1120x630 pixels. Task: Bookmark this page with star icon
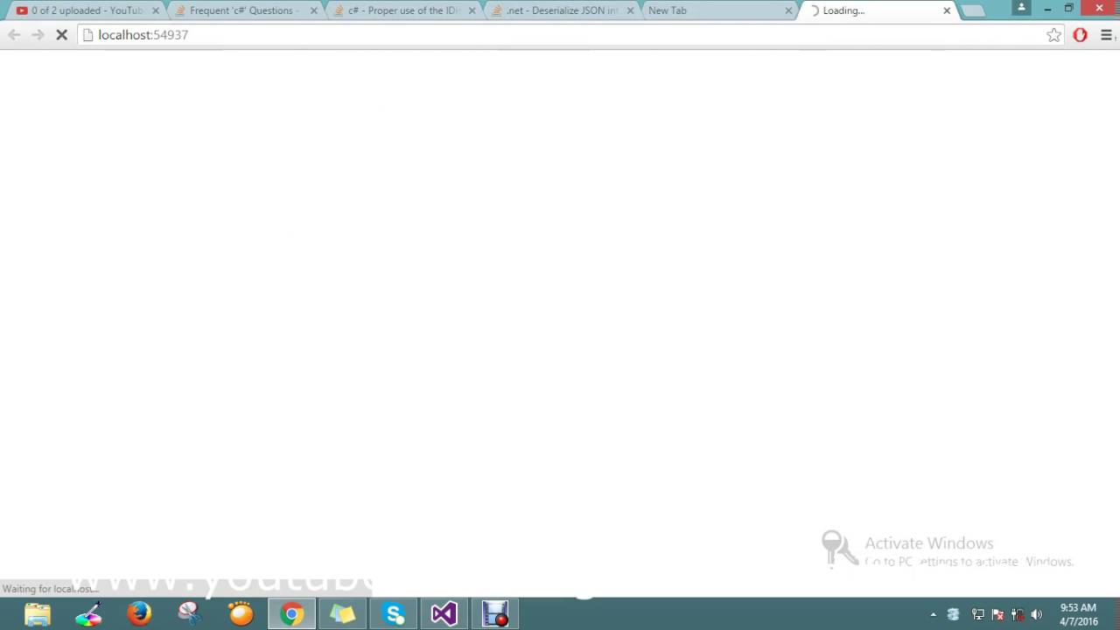pos(1053,35)
